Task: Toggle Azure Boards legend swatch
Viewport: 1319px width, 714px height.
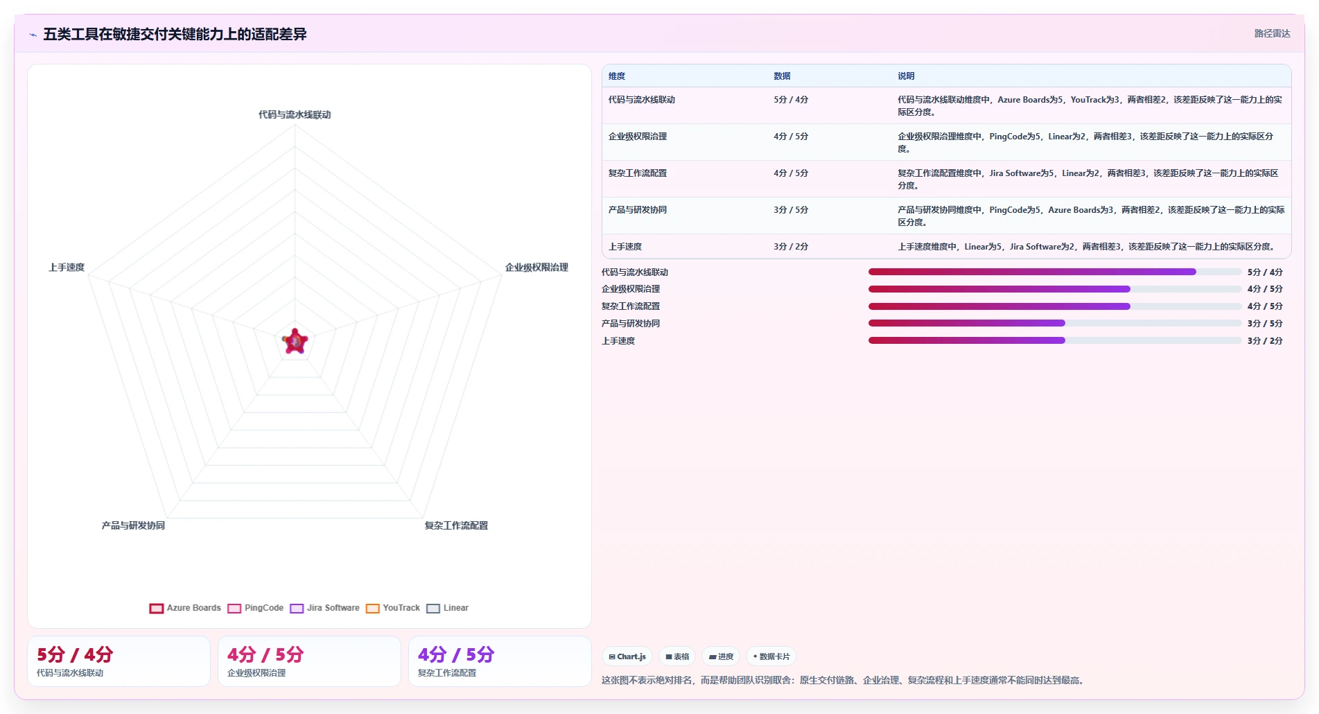Action: [x=157, y=608]
